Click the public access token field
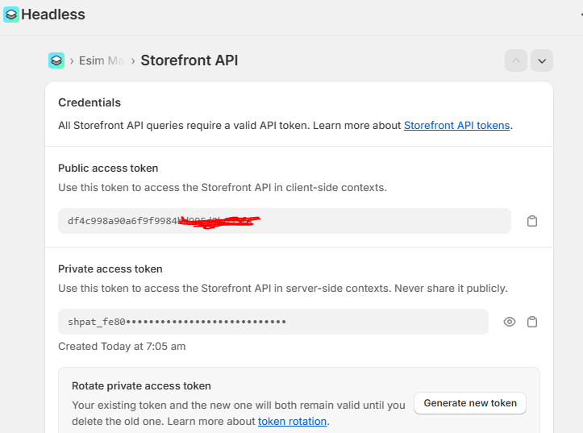The height and width of the screenshot is (433, 583). coord(284,221)
